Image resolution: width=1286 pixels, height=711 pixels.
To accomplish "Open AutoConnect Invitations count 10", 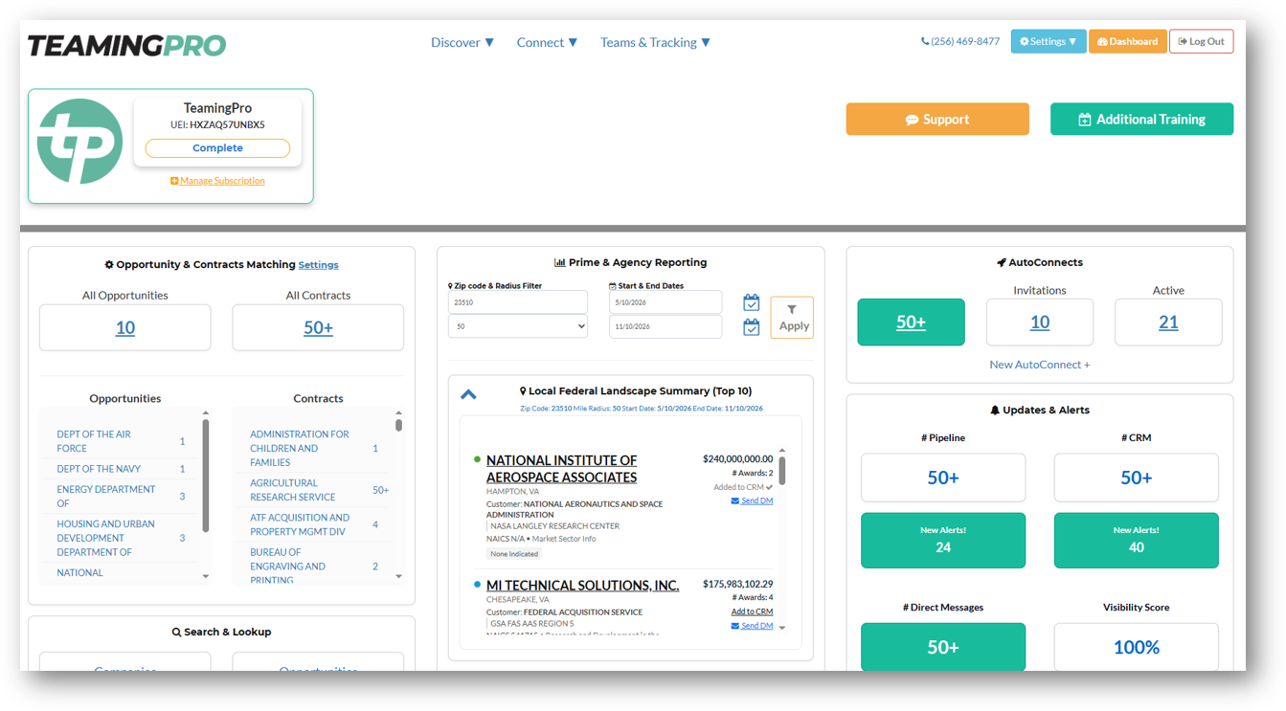I will [x=1040, y=322].
